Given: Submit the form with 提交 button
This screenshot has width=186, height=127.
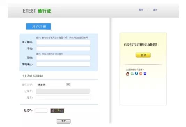Looking at the screenshot, I should (x=64, y=121).
